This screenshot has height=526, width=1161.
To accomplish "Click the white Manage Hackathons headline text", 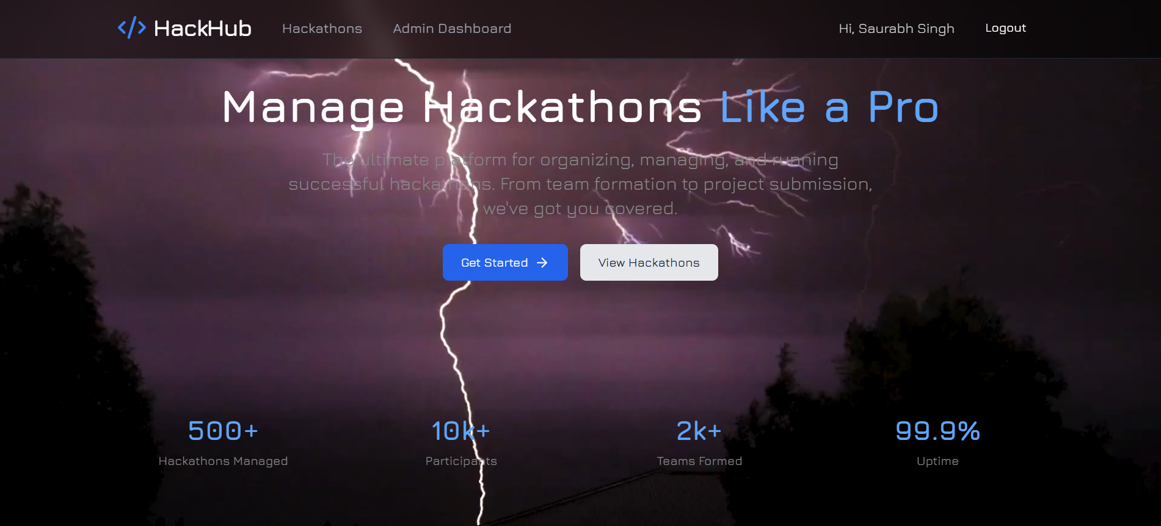I will 462,107.
